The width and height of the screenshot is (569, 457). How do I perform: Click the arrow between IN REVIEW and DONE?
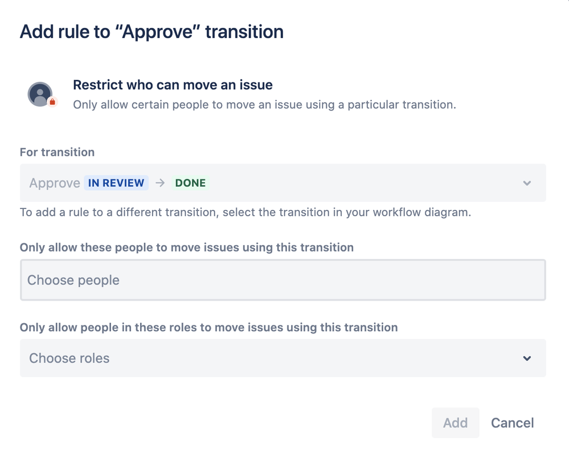(159, 183)
